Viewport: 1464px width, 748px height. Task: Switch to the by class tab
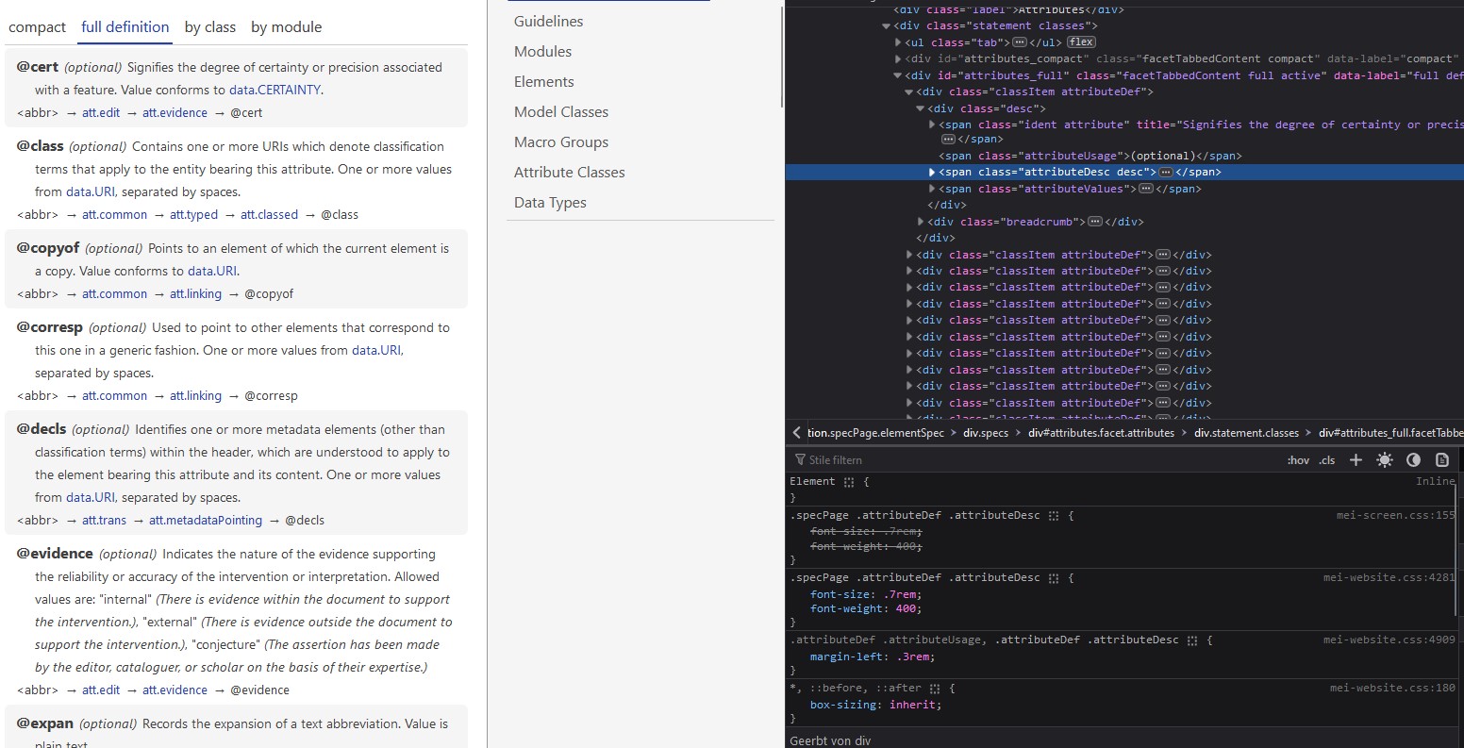point(209,27)
